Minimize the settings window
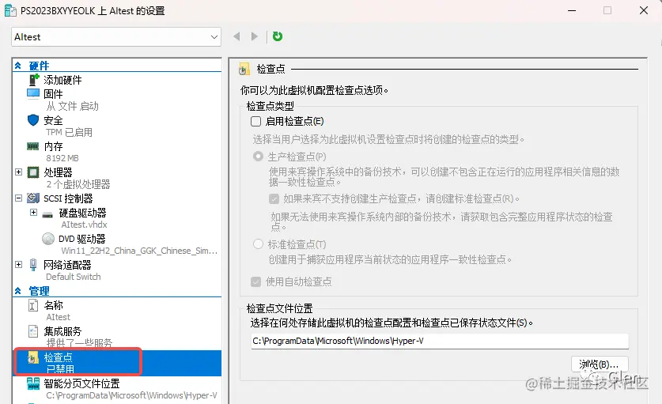Image resolution: width=662 pixels, height=404 pixels. point(572,10)
